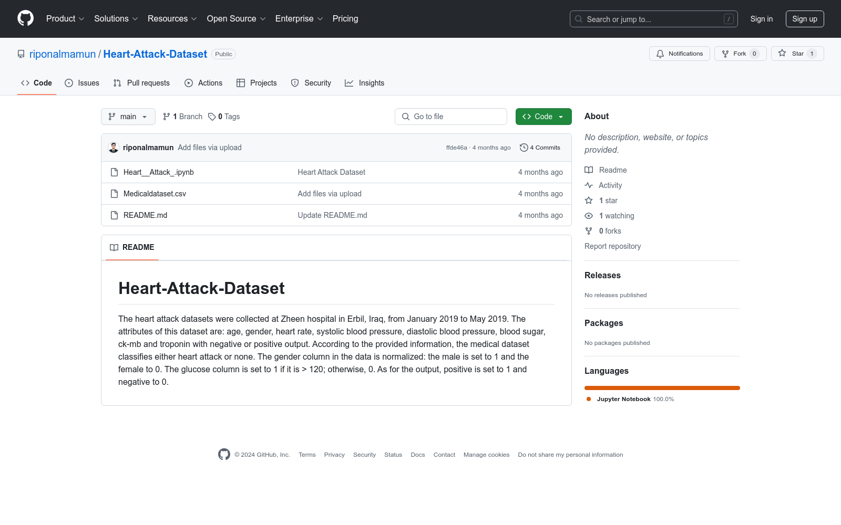Click the riponalmamun avatar in commit row

tap(114, 148)
